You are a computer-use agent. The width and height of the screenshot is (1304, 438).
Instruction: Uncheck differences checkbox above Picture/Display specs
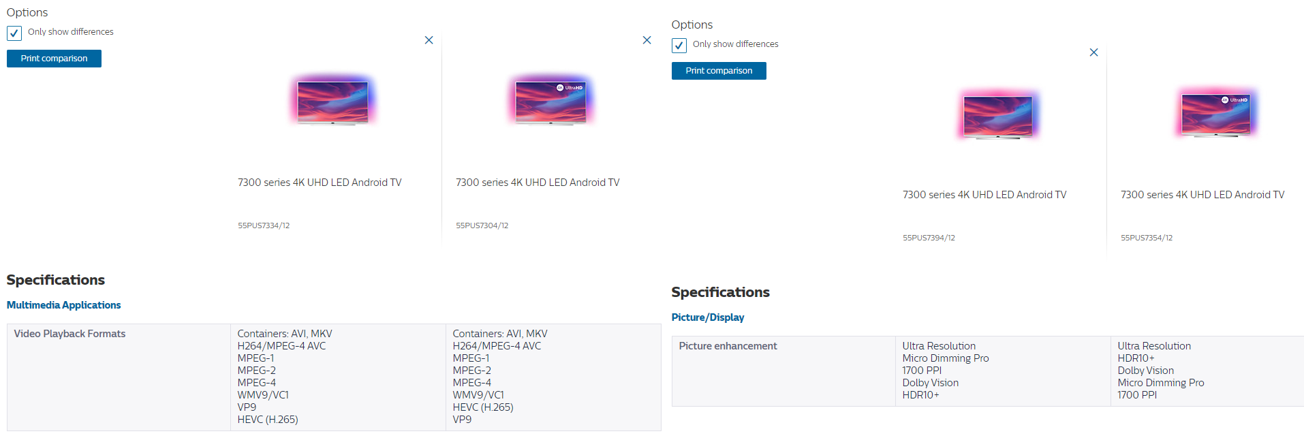tap(679, 45)
